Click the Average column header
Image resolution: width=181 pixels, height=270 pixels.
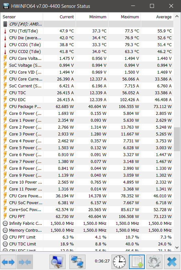(x=157, y=17)
